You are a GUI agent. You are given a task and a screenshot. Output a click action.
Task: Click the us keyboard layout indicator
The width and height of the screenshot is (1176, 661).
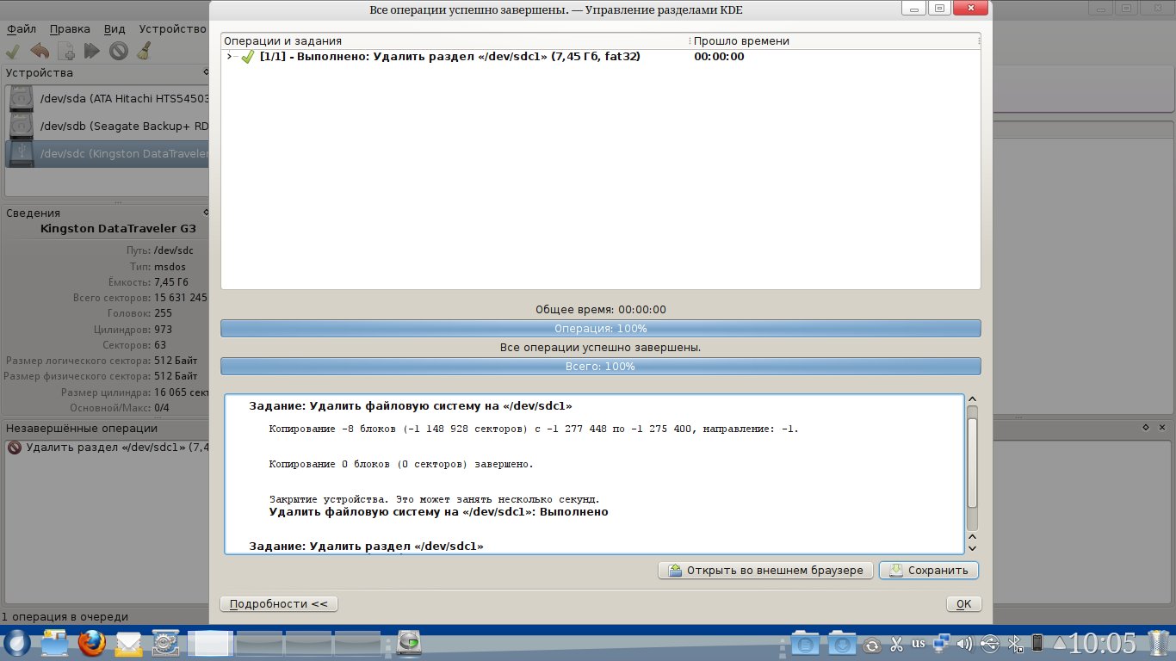point(919,643)
